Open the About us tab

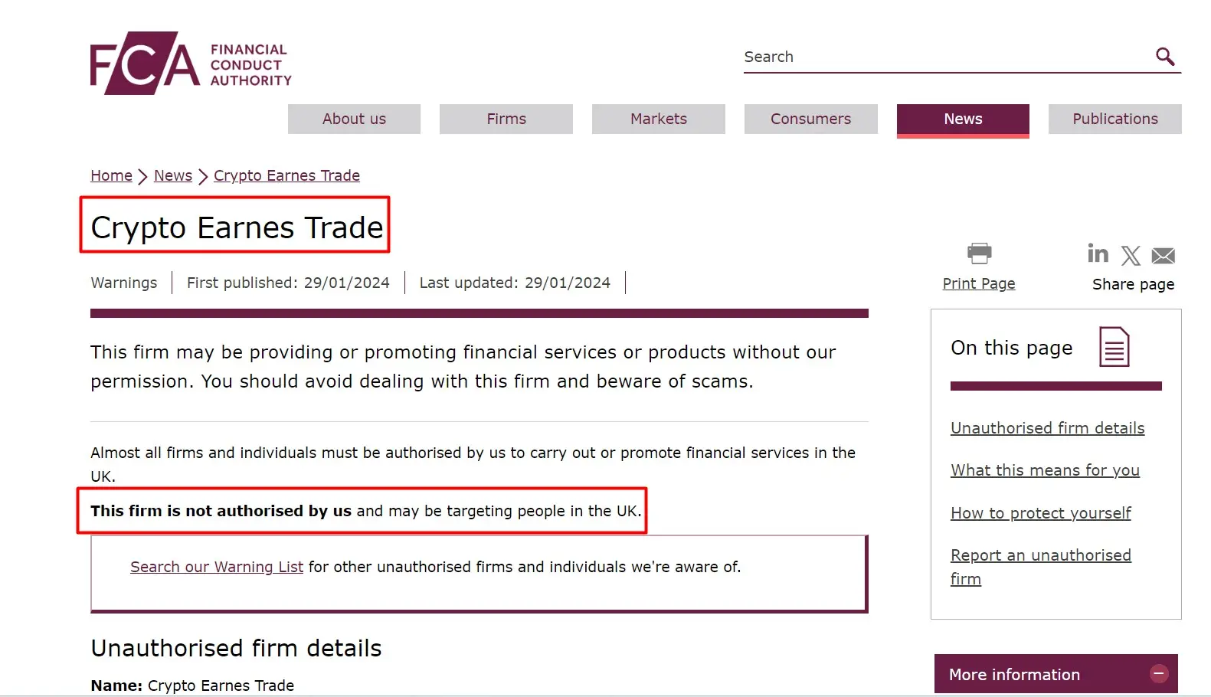354,119
